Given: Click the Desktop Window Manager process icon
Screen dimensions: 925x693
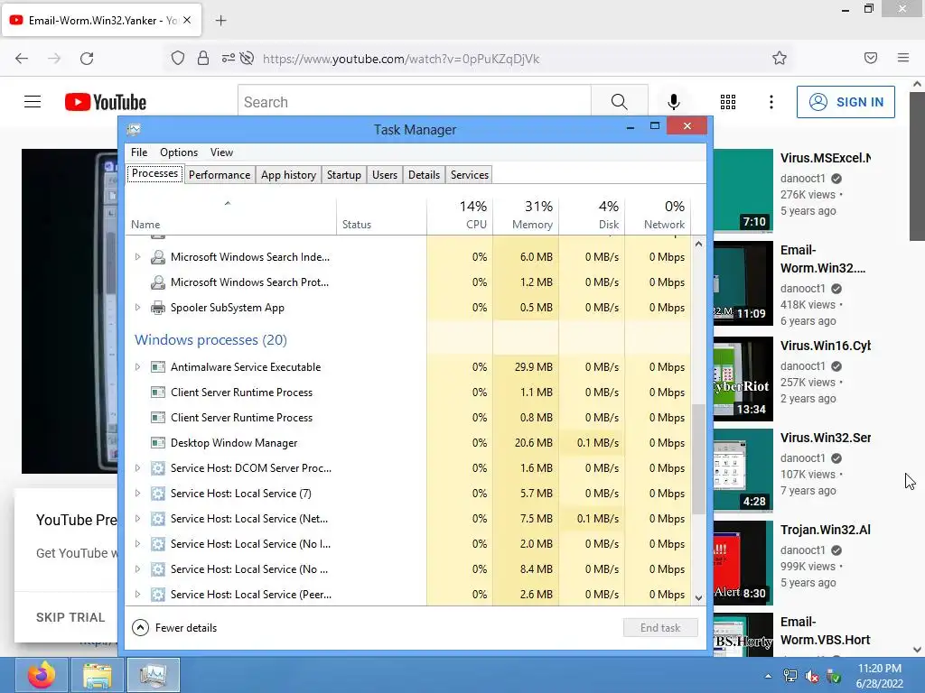Looking at the screenshot, I should pos(157,443).
